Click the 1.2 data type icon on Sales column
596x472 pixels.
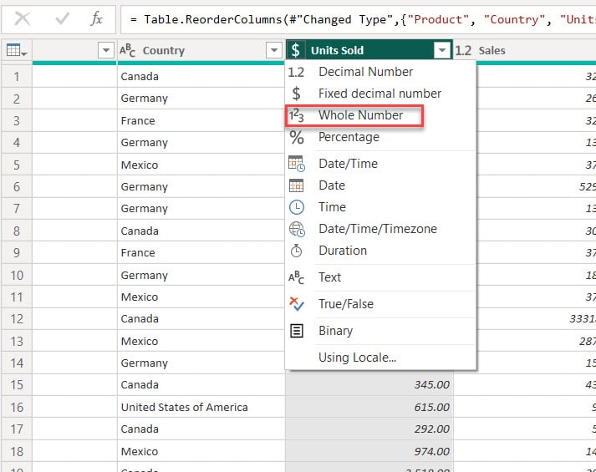tap(463, 50)
